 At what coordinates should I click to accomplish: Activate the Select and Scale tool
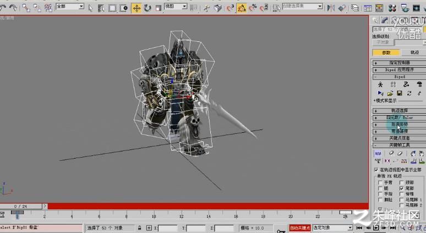click(159, 8)
